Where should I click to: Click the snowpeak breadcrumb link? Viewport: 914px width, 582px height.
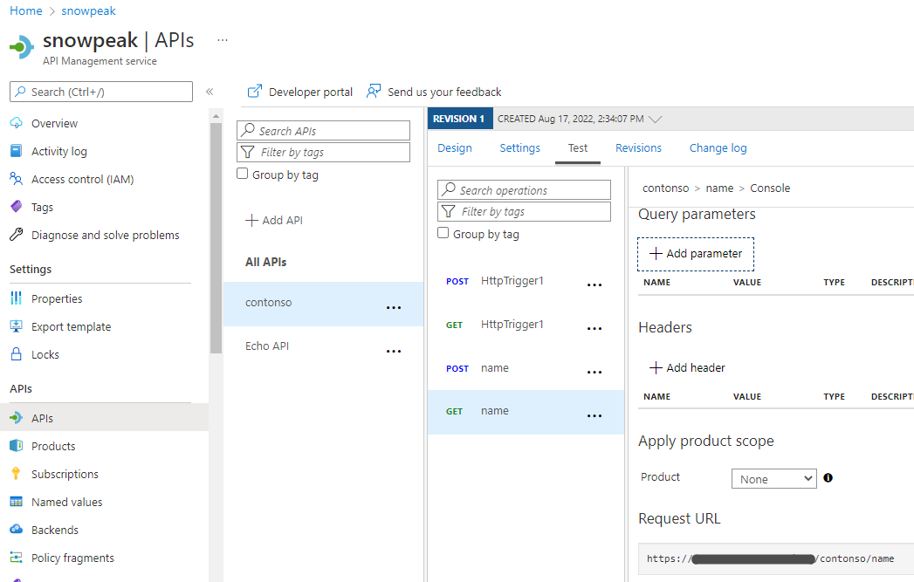(x=88, y=11)
